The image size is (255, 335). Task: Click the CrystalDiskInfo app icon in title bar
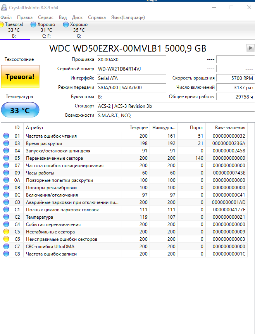pos(3,7)
